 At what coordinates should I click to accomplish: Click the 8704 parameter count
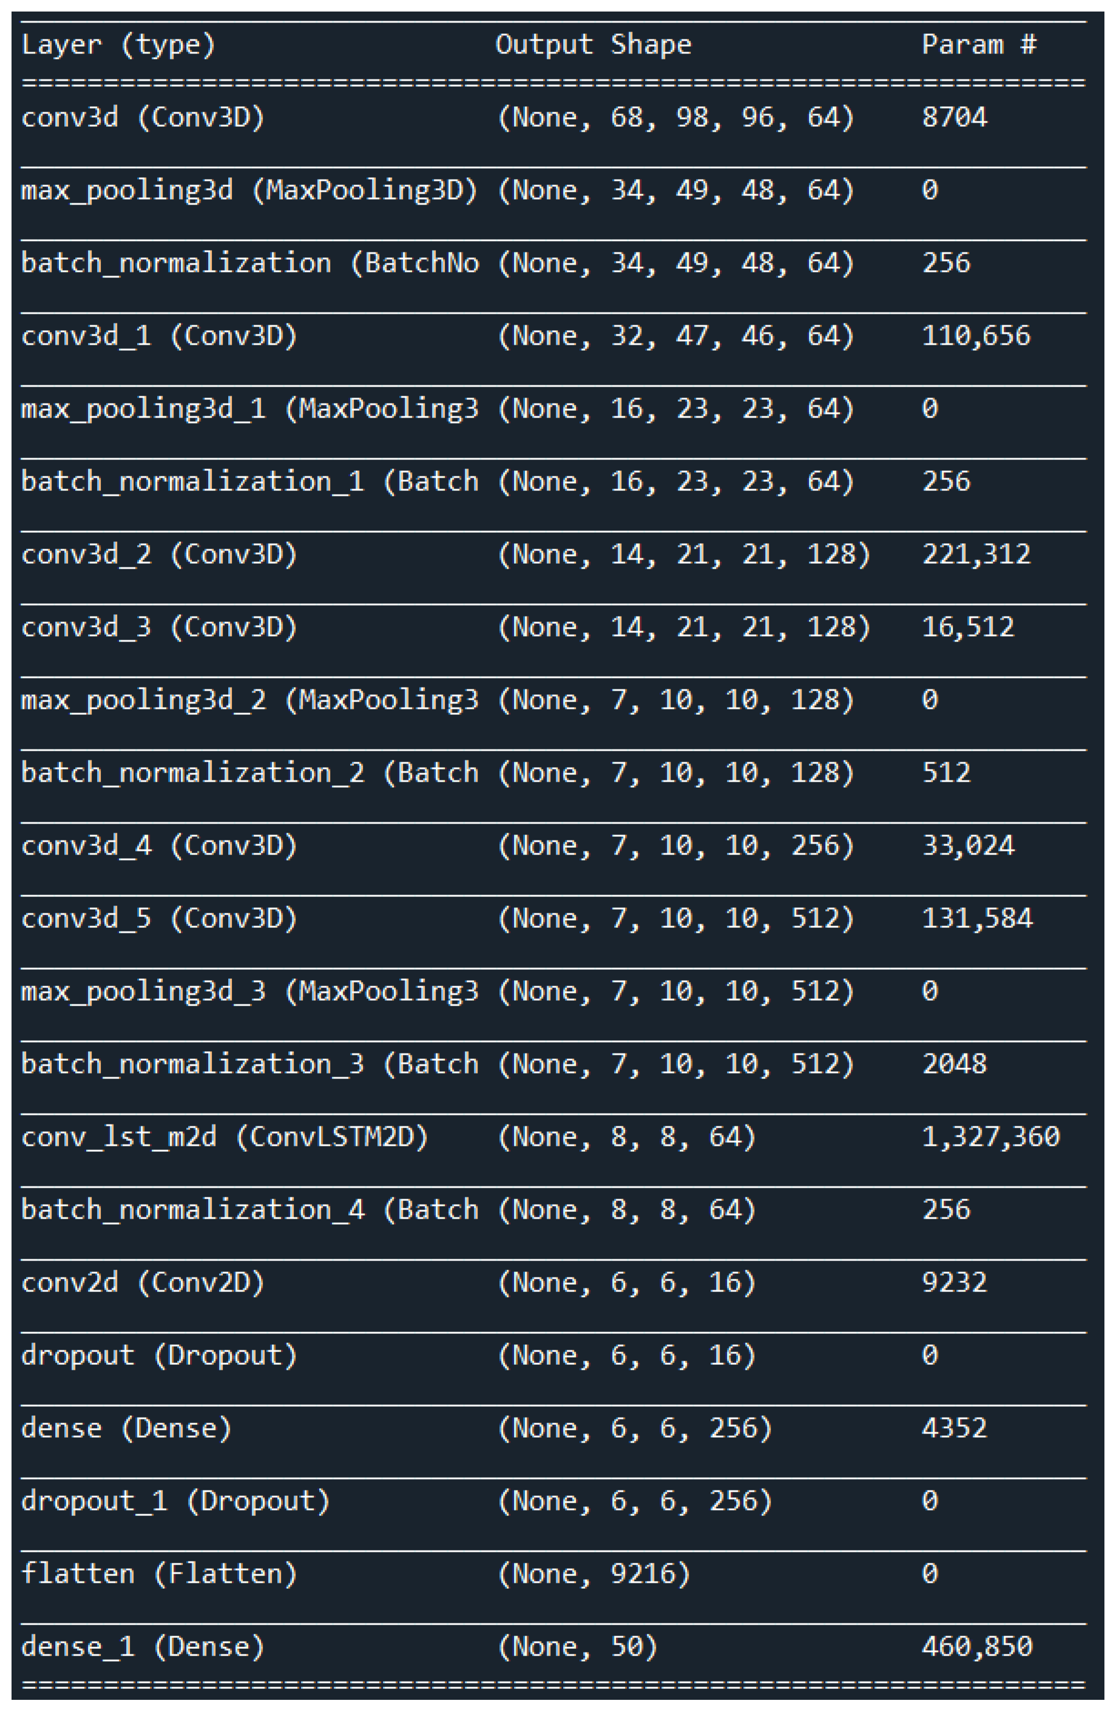tap(954, 118)
